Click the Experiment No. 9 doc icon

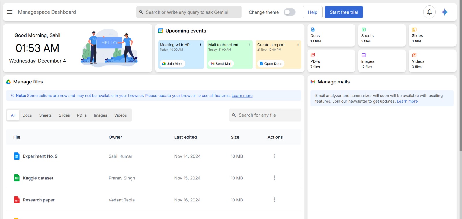click(17, 156)
